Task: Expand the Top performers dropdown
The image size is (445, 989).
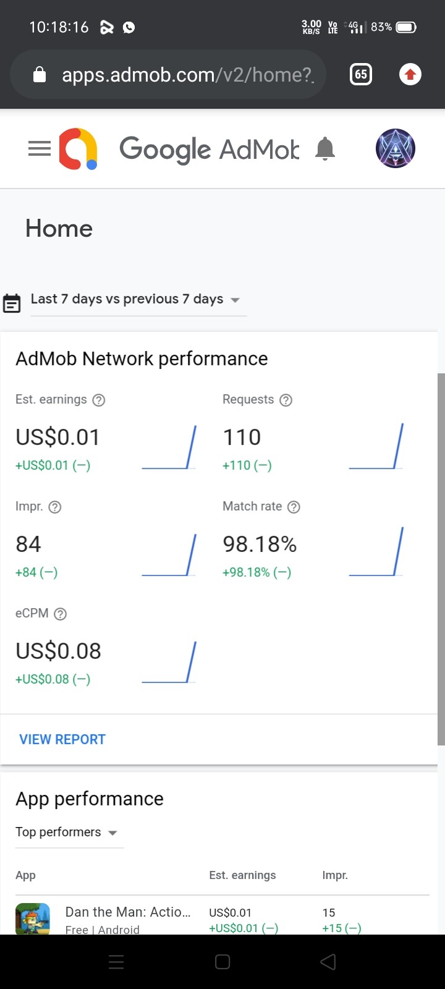Action: (67, 833)
